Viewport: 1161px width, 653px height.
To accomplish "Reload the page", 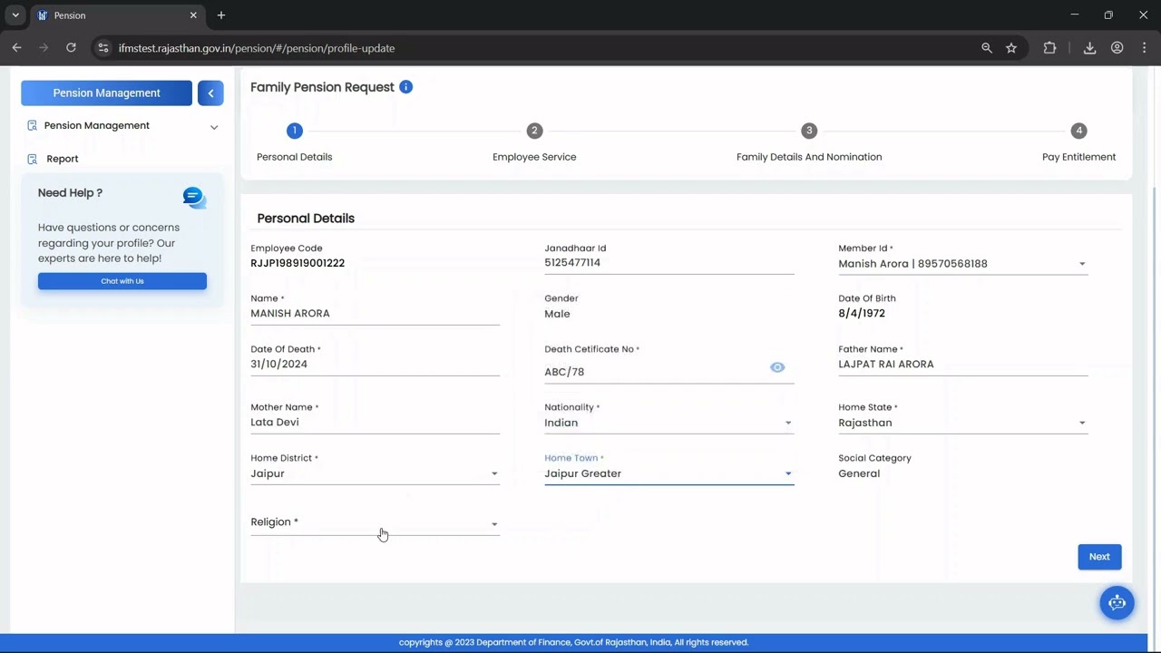I will coord(71,48).
